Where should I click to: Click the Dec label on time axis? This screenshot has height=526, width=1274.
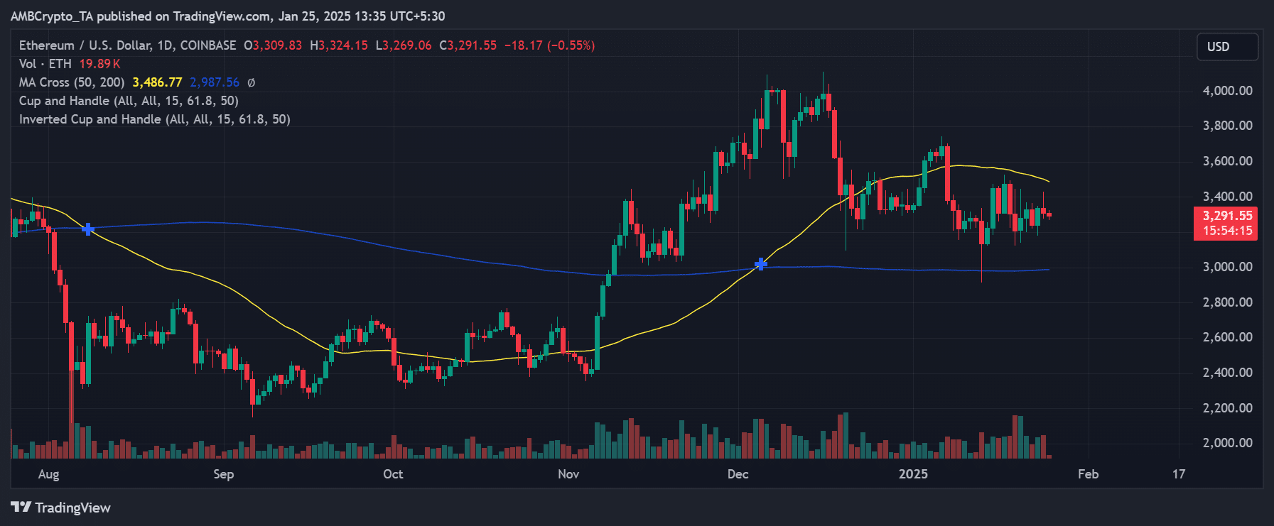click(x=738, y=474)
